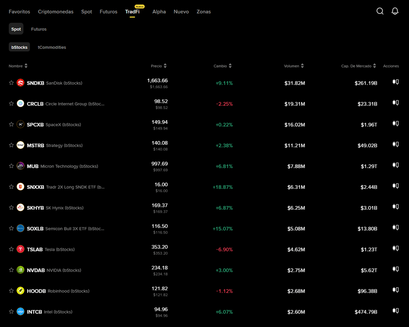The width and height of the screenshot is (409, 327).
Task: Favorite MSTRB with its star
Action: [11, 145]
